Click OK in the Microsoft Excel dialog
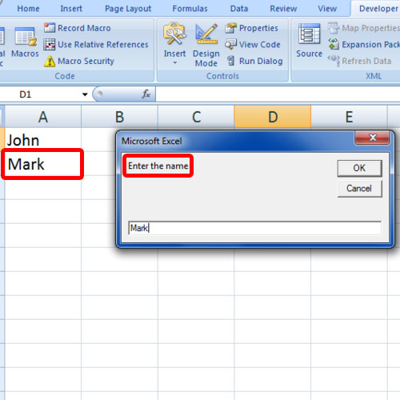 point(359,168)
